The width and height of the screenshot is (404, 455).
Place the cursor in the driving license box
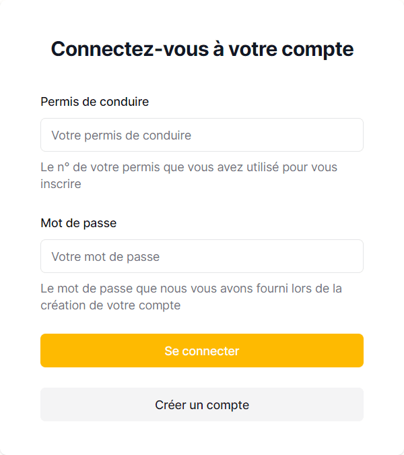[x=202, y=135]
